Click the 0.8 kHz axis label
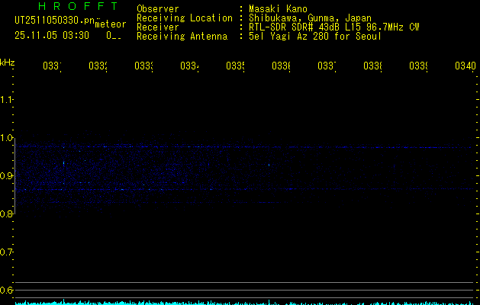 pos(8,214)
